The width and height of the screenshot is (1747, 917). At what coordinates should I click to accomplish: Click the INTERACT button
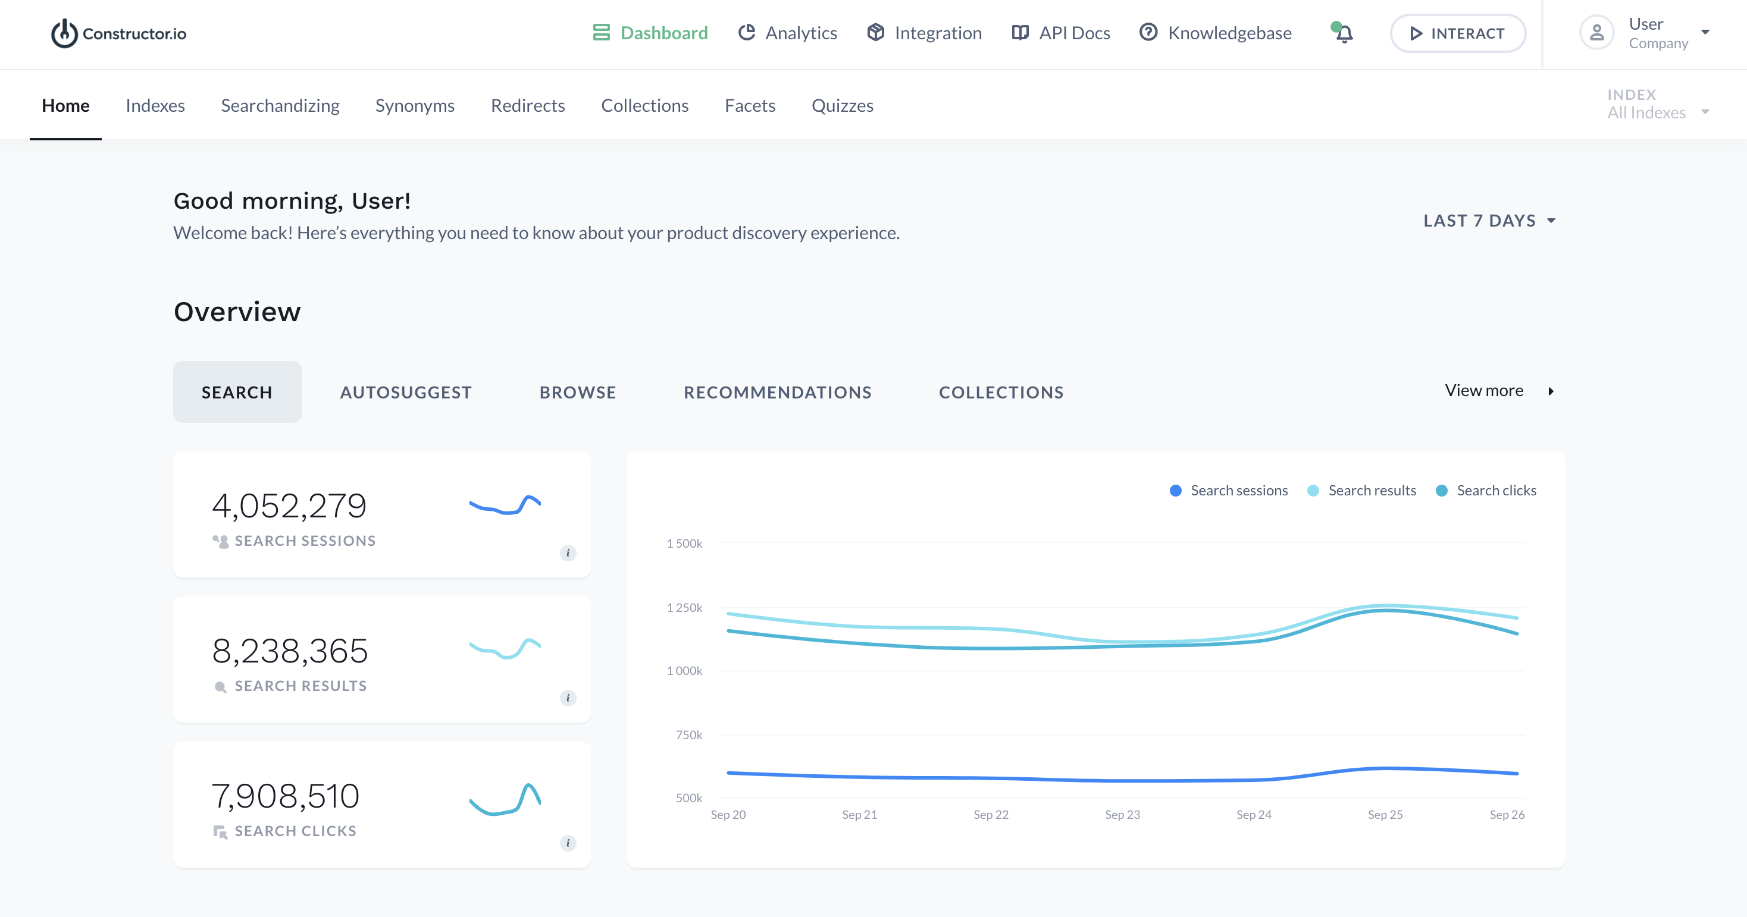1458,33
